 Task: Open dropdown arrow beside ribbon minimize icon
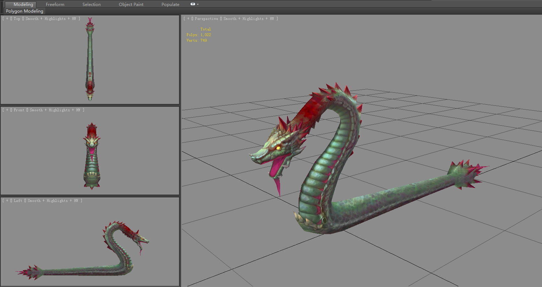tap(198, 4)
